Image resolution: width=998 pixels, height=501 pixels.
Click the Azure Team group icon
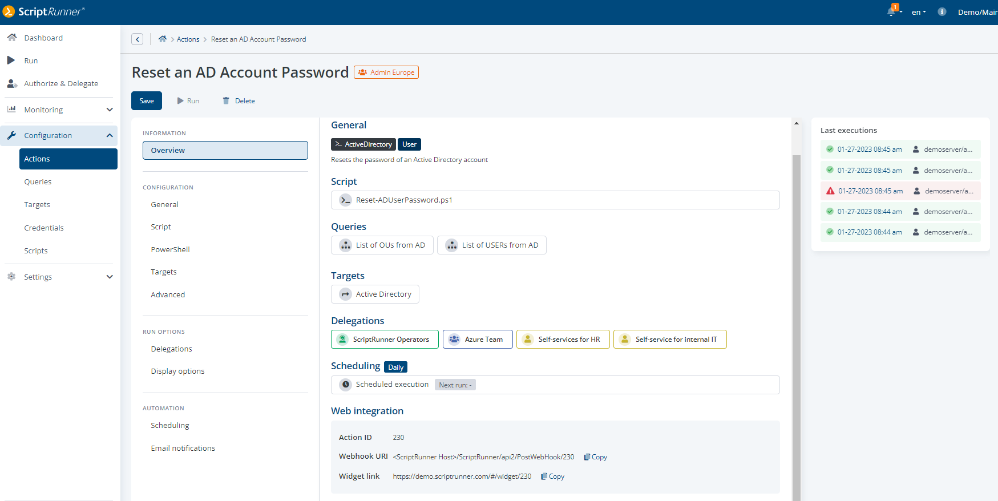[x=454, y=340]
